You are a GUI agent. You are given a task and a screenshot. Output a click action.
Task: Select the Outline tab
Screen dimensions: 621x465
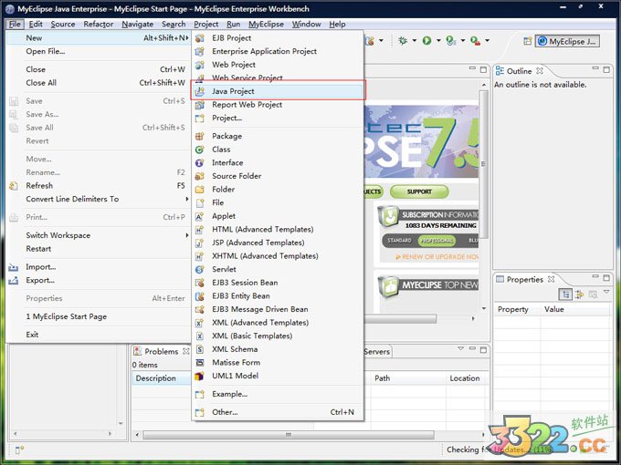pos(520,71)
